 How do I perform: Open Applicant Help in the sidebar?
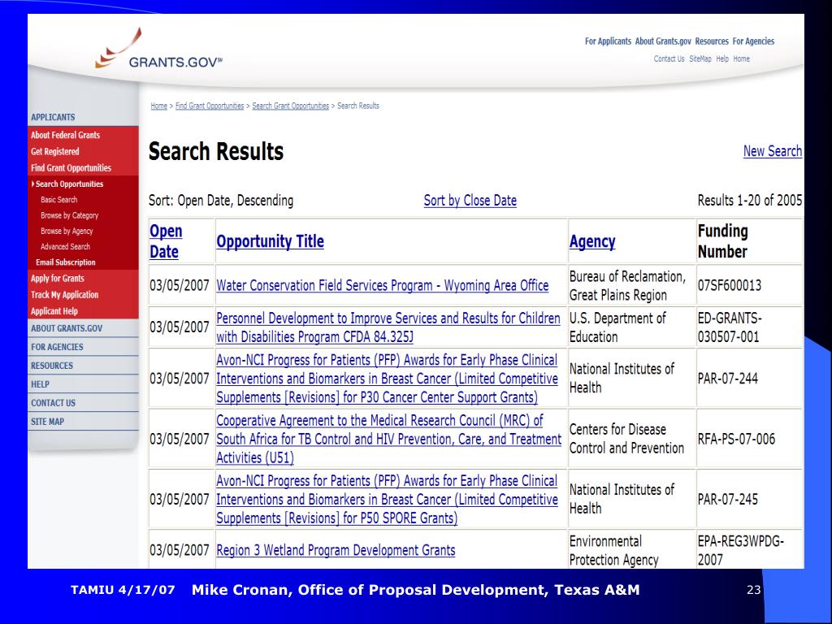(54, 311)
